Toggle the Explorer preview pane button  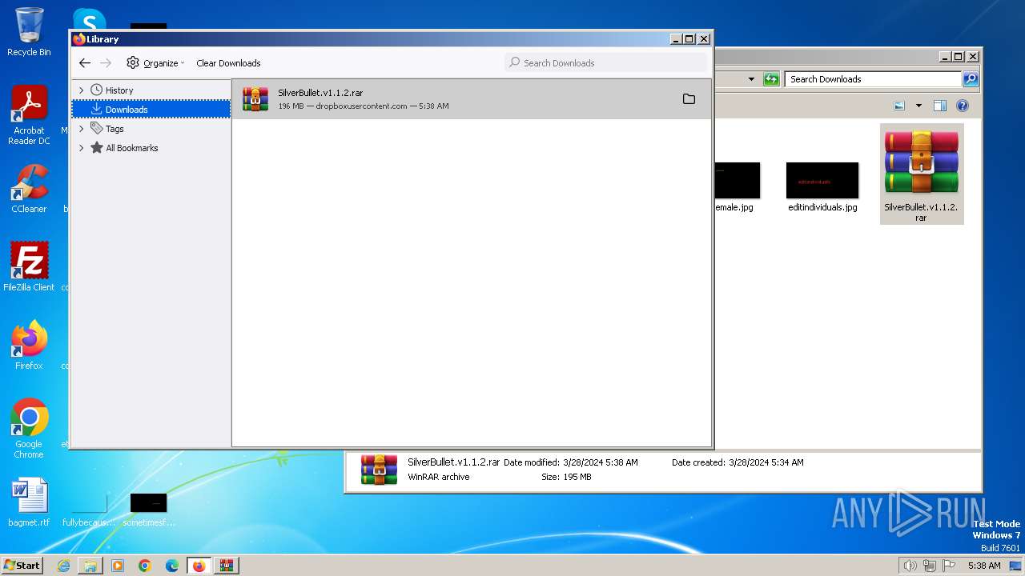(x=940, y=106)
